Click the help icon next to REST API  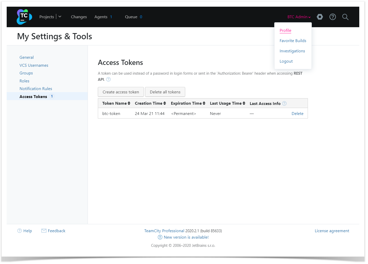click(108, 79)
